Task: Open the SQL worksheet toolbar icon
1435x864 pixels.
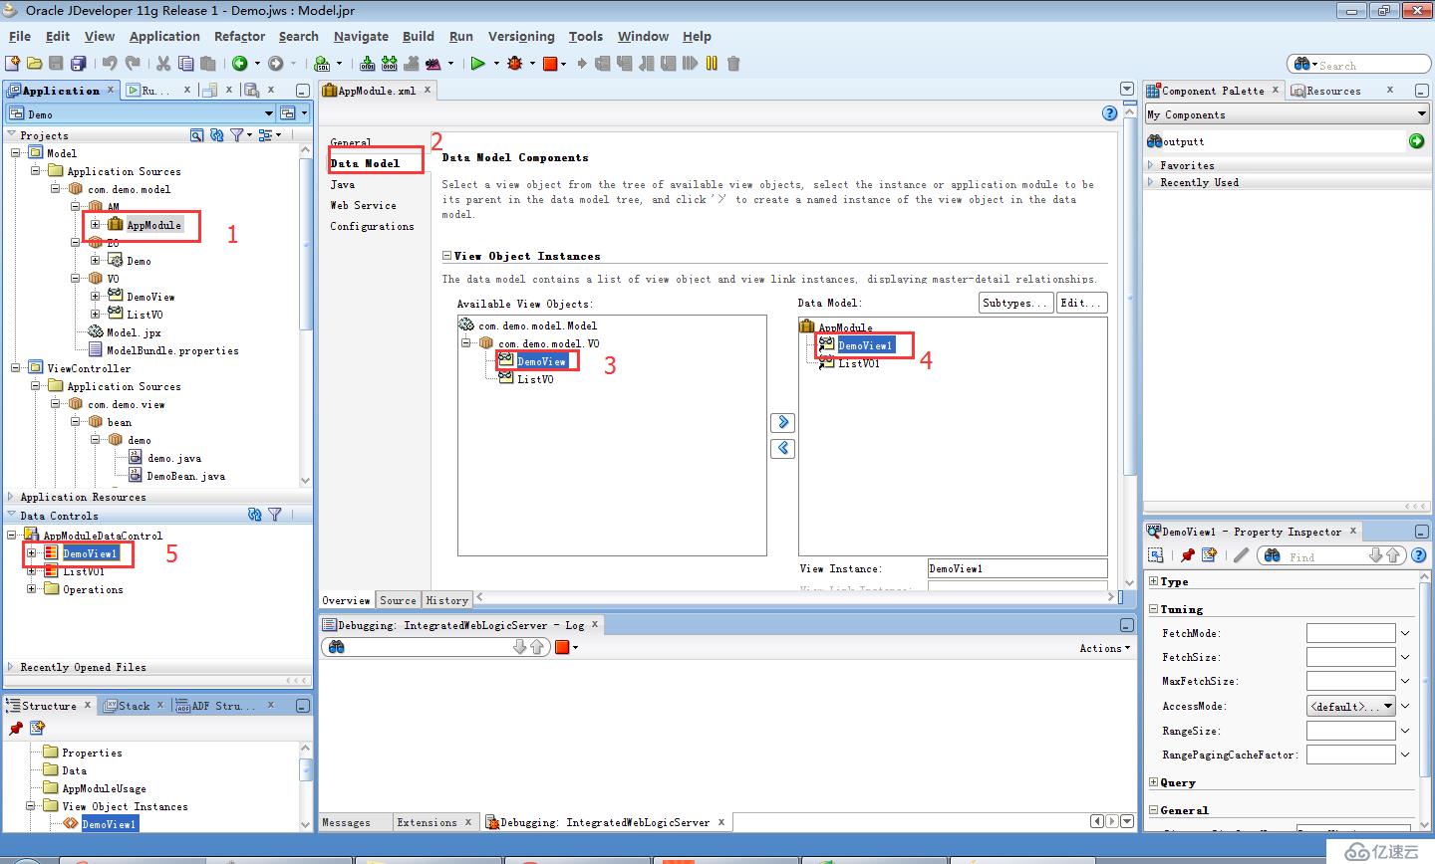Action: click(322, 64)
